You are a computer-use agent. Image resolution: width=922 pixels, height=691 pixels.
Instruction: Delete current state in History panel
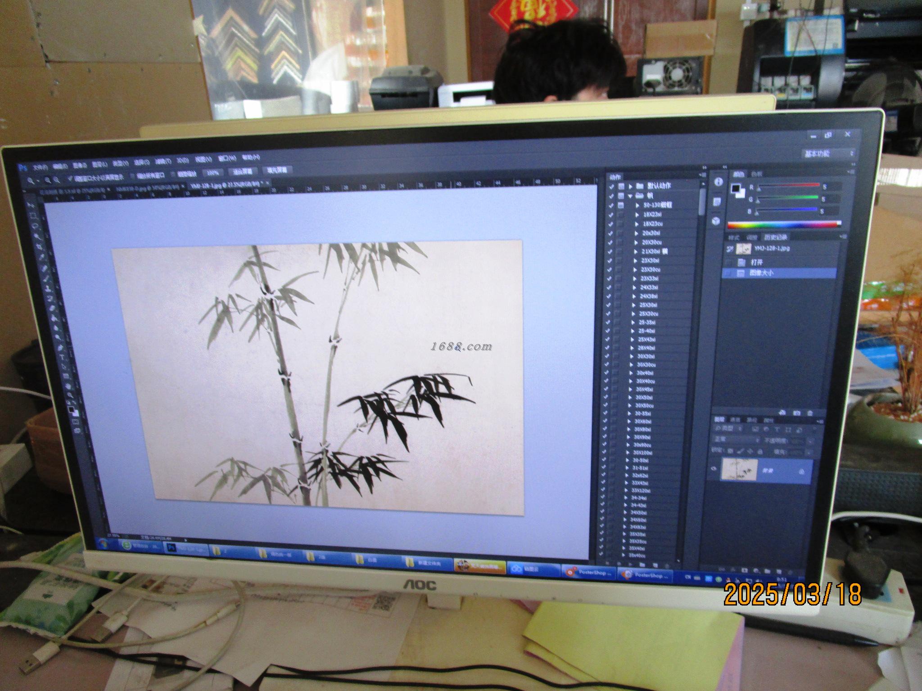810,413
